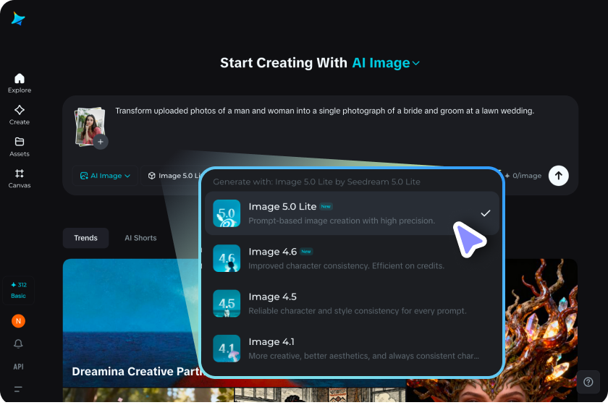
Task: Click the New badge beside Image 4.6
Action: [x=306, y=252]
